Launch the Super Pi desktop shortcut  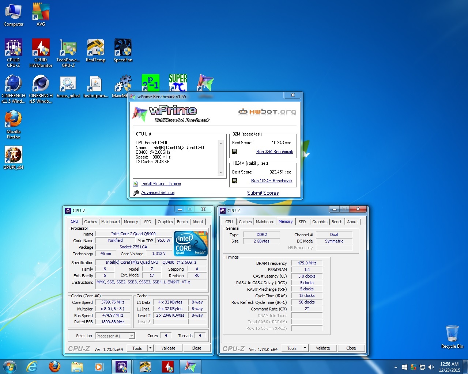178,83
